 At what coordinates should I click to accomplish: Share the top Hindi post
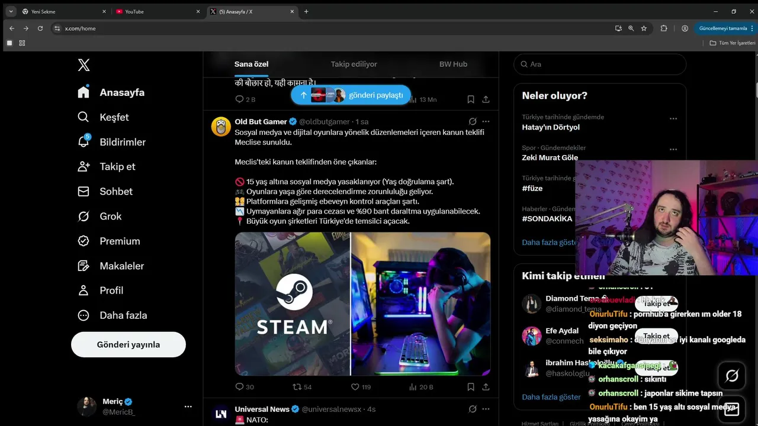(x=486, y=99)
